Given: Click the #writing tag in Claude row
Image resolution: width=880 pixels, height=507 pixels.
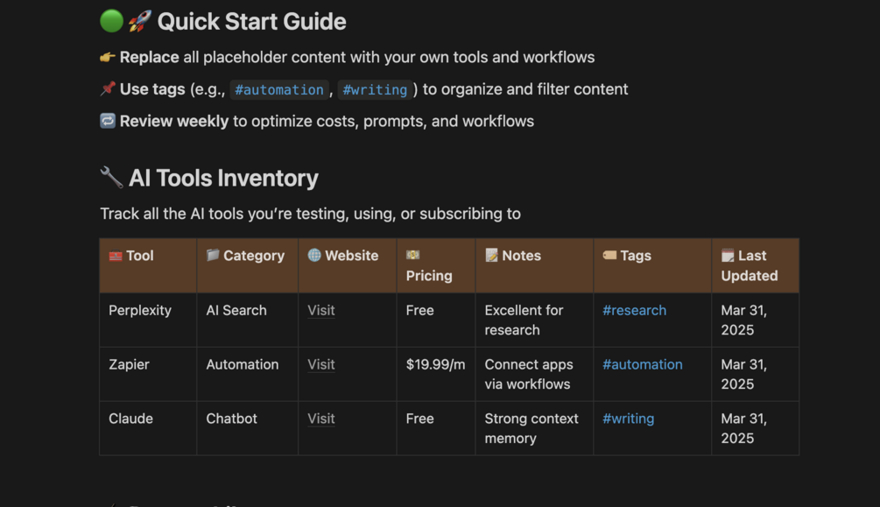Looking at the screenshot, I should point(628,419).
